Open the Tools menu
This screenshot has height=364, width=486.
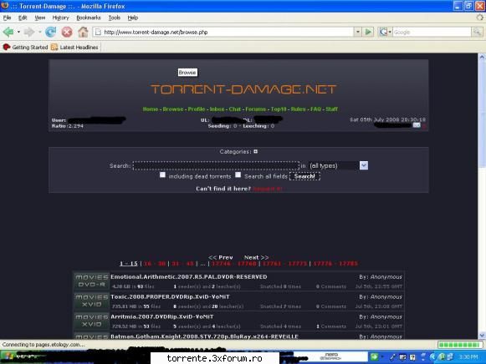115,18
